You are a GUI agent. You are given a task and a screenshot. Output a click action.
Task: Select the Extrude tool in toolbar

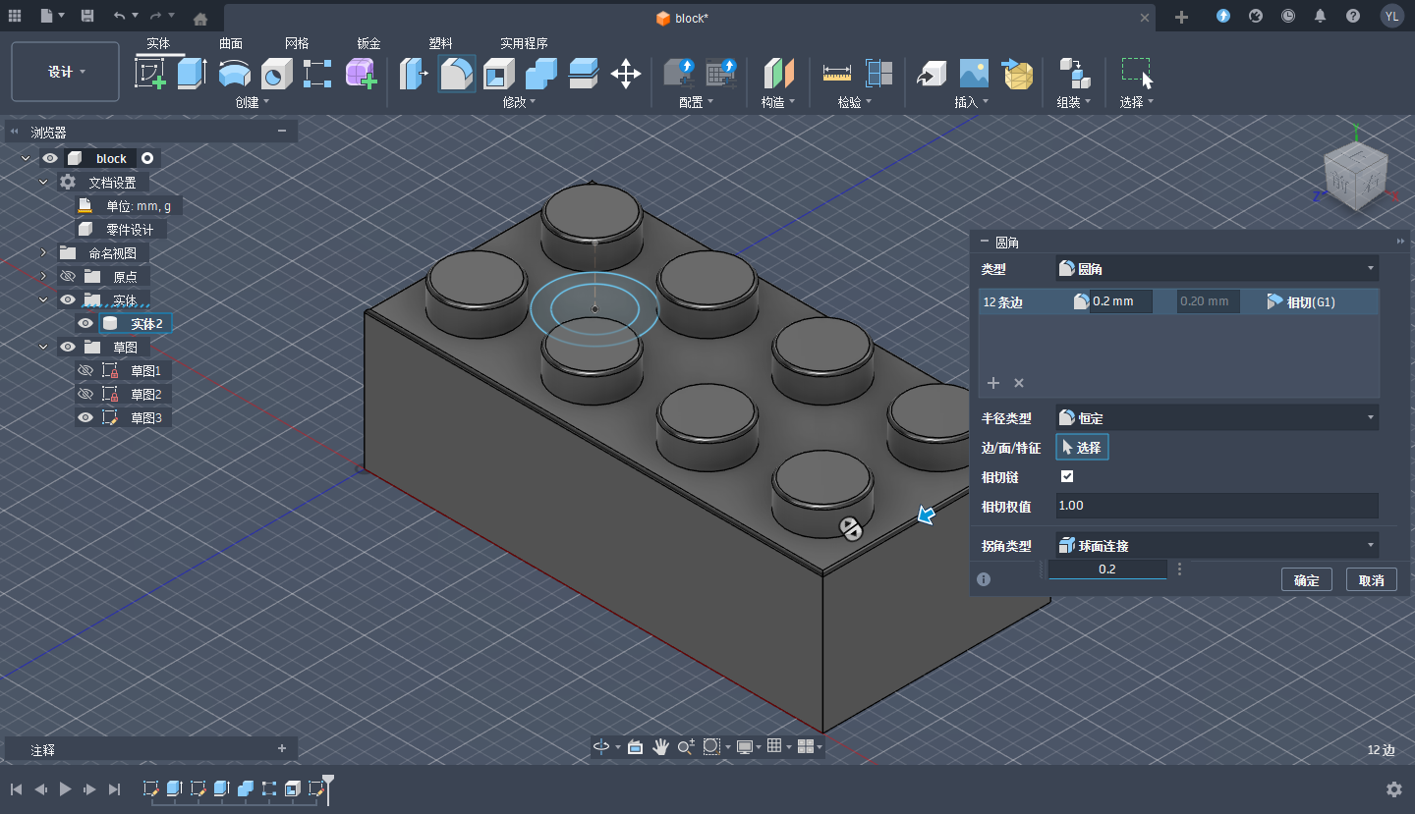tap(192, 74)
